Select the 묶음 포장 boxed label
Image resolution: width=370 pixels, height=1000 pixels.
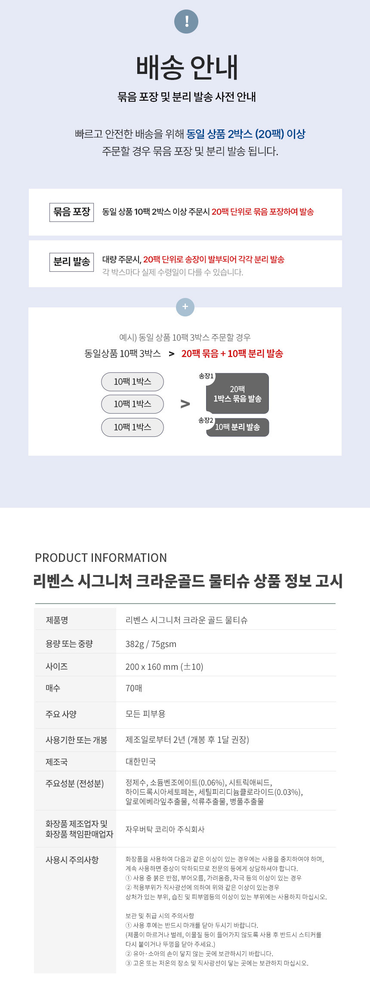click(72, 212)
